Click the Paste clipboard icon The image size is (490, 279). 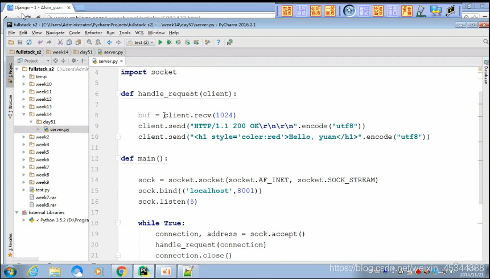[78, 42]
